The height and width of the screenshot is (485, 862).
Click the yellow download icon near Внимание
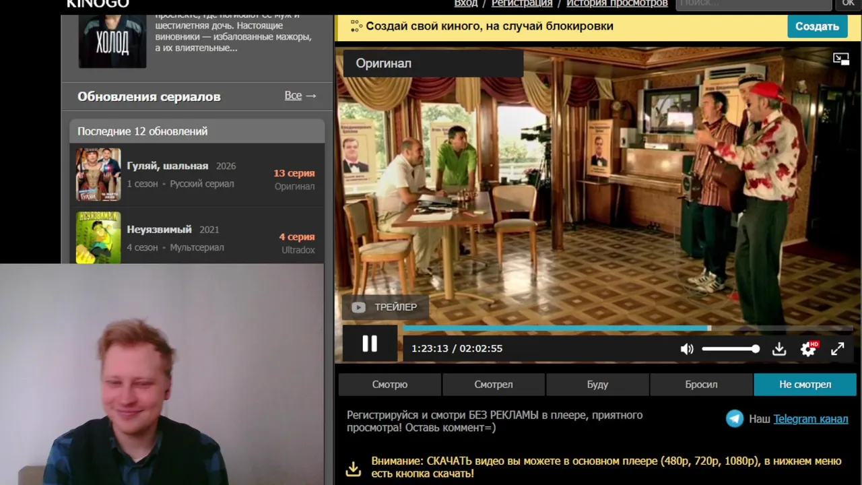tap(354, 468)
